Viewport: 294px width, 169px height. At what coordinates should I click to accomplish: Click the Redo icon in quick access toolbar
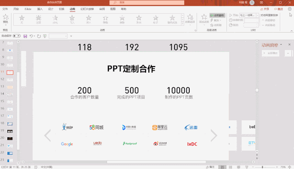click(x=39, y=36)
